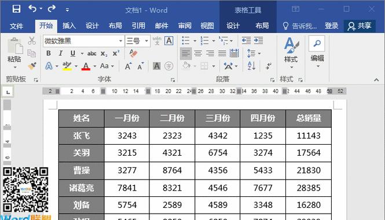The height and width of the screenshot is (220, 385).
Task: Switch to the References (引用) tab
Action: [138, 26]
